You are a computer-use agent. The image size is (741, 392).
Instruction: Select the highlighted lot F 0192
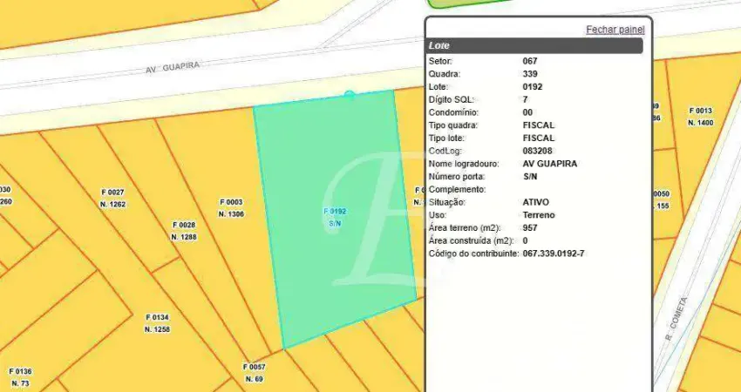[x=335, y=217]
